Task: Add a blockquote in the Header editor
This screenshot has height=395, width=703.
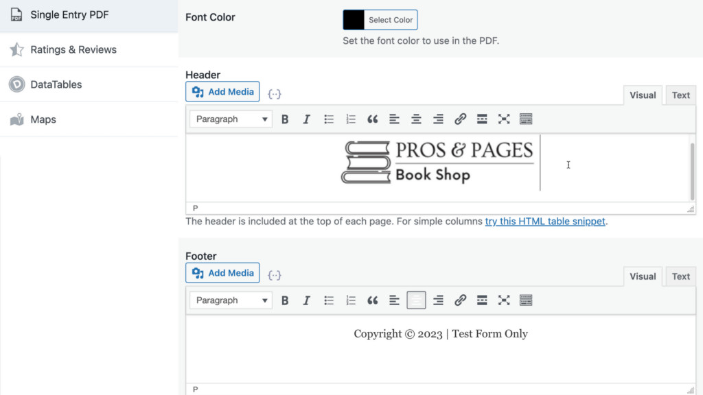Action: click(373, 119)
